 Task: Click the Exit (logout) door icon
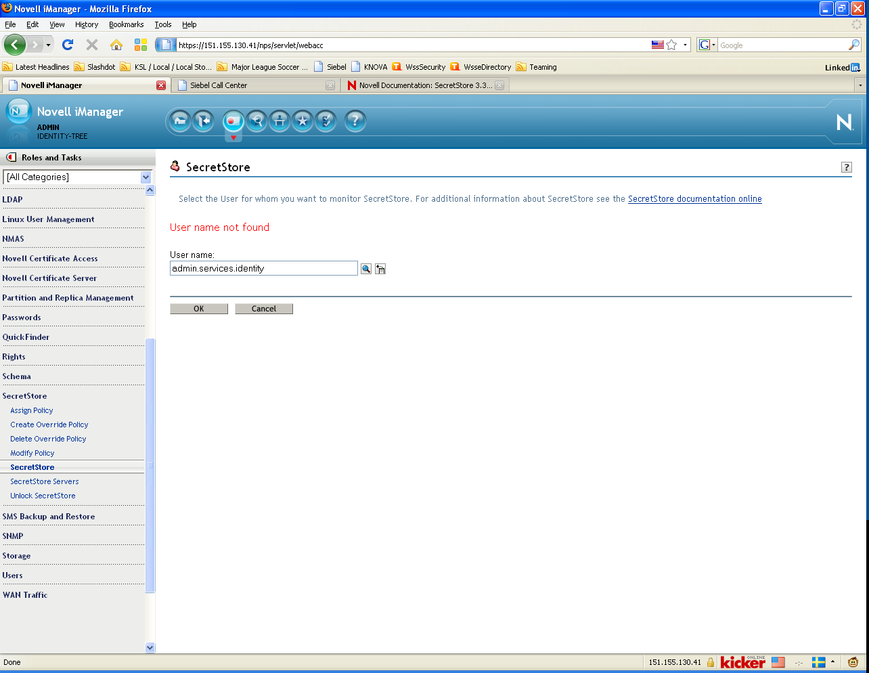point(203,121)
